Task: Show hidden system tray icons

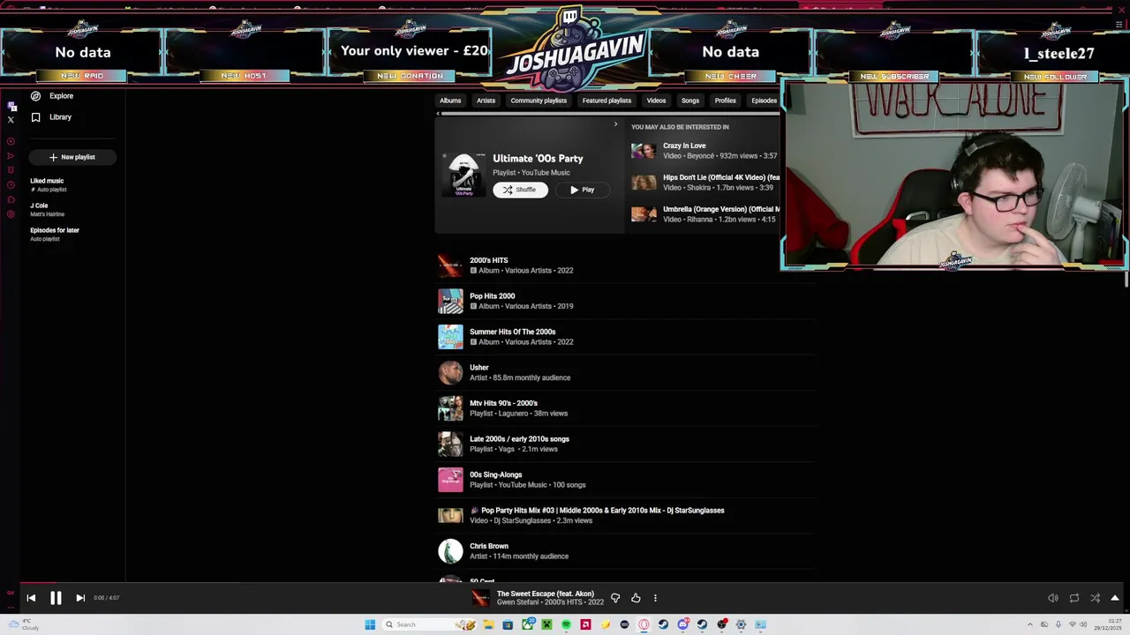Action: point(1029,624)
